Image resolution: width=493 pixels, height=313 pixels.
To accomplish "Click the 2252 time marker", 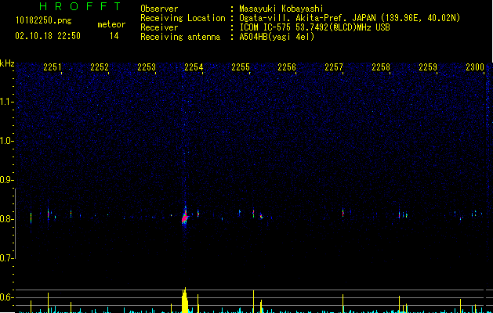I will 100,67.
